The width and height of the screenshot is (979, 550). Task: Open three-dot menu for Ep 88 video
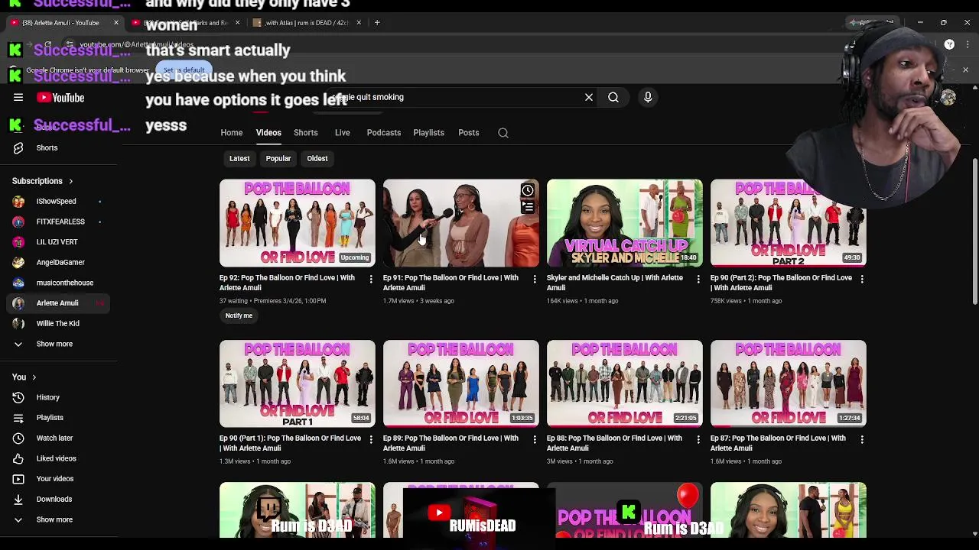(698, 440)
